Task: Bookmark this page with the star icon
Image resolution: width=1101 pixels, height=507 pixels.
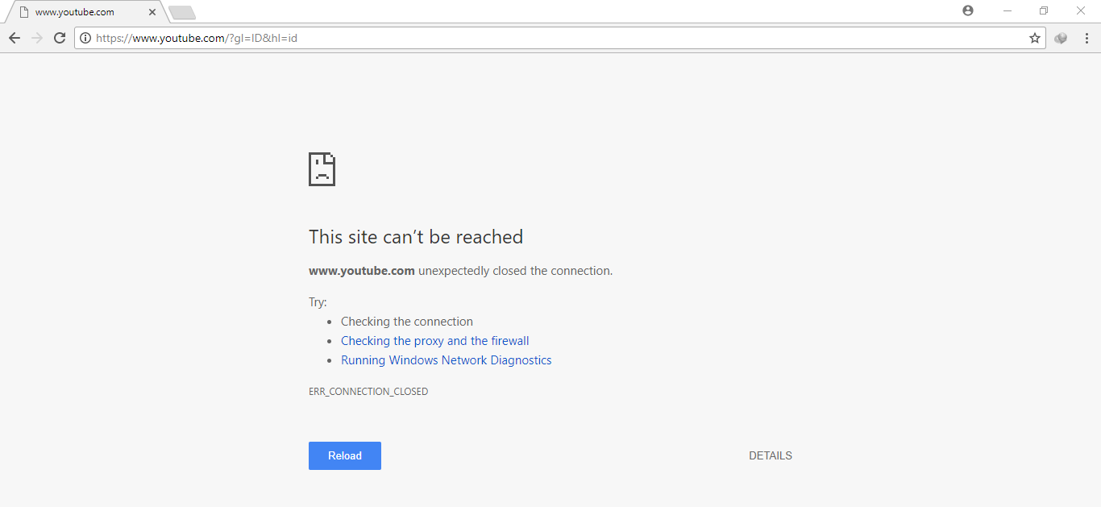Action: [x=1035, y=38]
